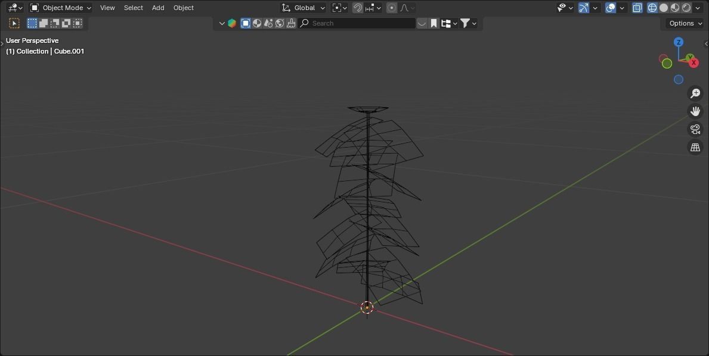Open proportional editing falloff selector

pos(407,8)
